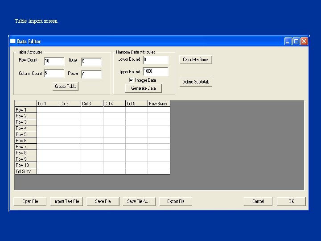Select the Power input field
Screen dimensions: 321x241
(91, 75)
